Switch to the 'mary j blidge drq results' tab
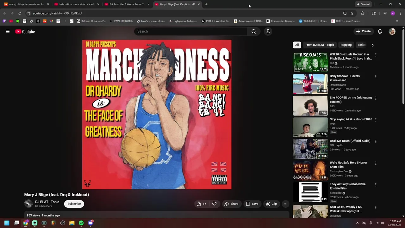Image resolution: width=405 pixels, height=228 pixels. point(27,4)
